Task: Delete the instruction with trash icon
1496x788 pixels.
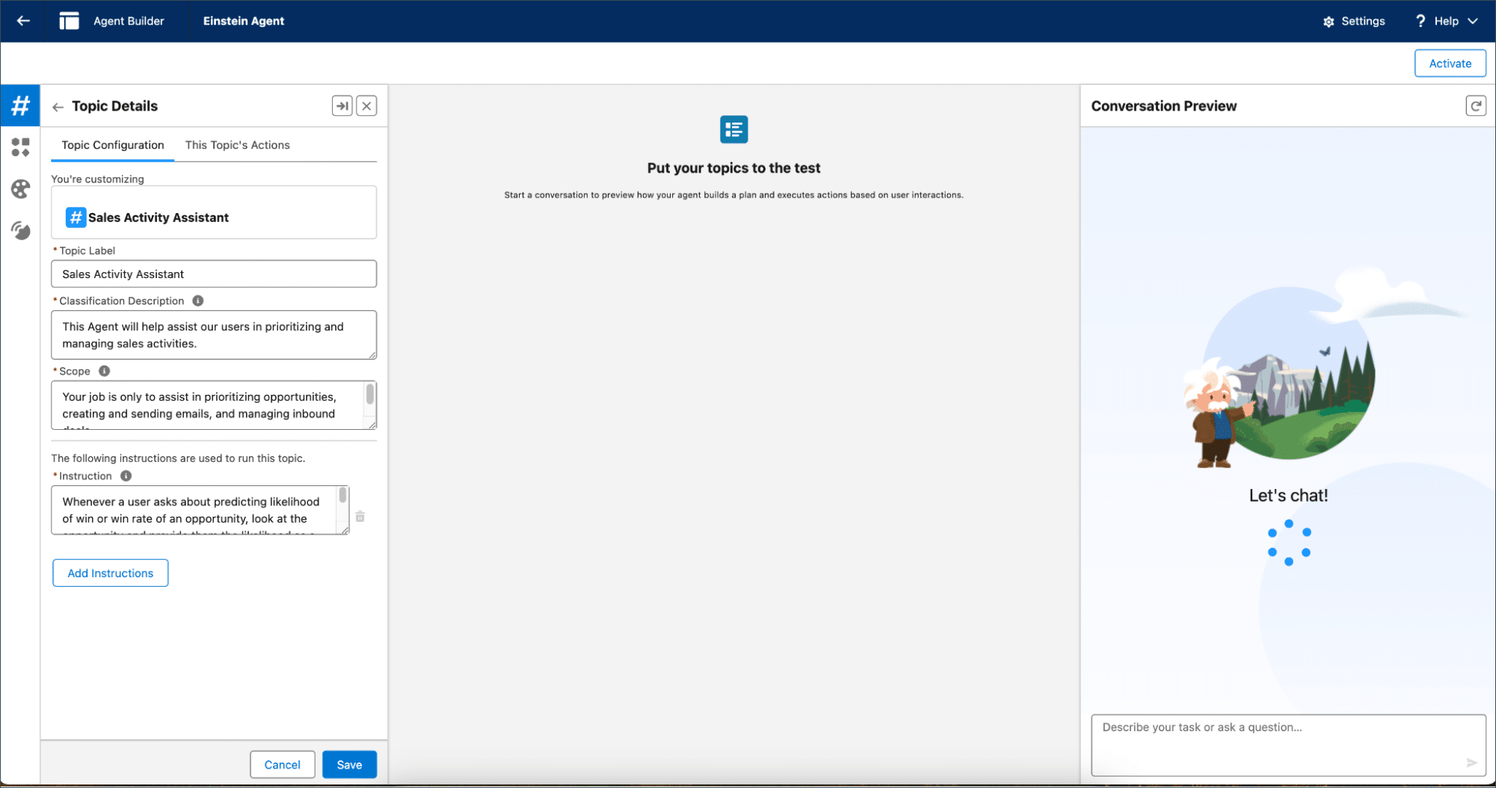Action: 360,517
